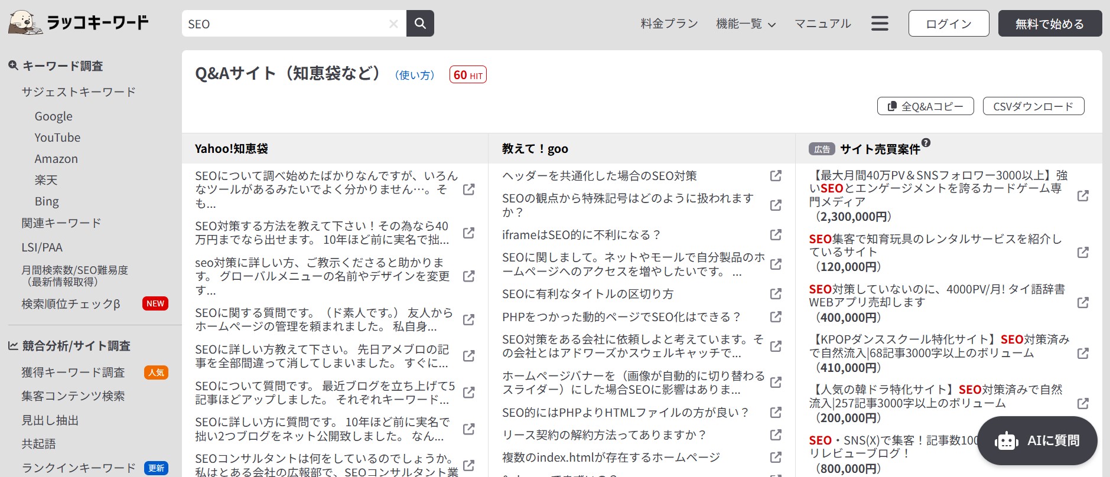Click the ラッコキーワード otter logo
Screen dimensions: 1110x477
(x=79, y=23)
